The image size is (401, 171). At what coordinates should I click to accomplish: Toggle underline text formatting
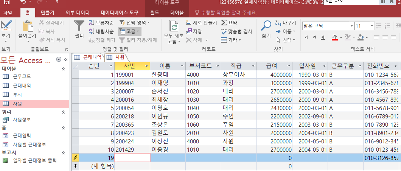coord(323,37)
